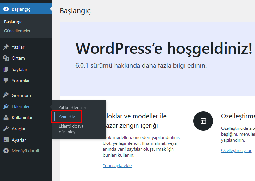Click the Kullanıcılar person icon

tap(6, 117)
